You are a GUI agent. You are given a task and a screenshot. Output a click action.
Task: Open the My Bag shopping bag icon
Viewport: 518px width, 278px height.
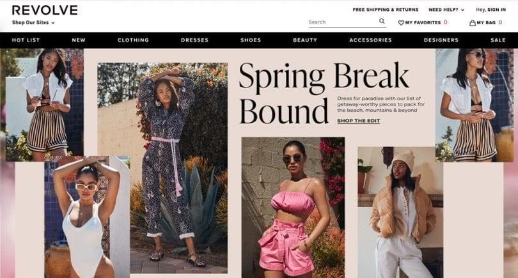pyautogui.click(x=473, y=23)
